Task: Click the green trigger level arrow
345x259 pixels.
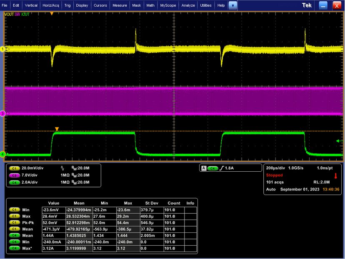Action: [338, 141]
